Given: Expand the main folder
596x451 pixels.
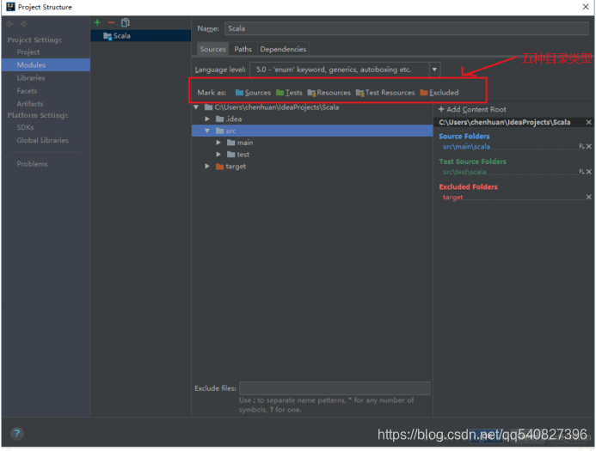Looking at the screenshot, I should click(218, 143).
